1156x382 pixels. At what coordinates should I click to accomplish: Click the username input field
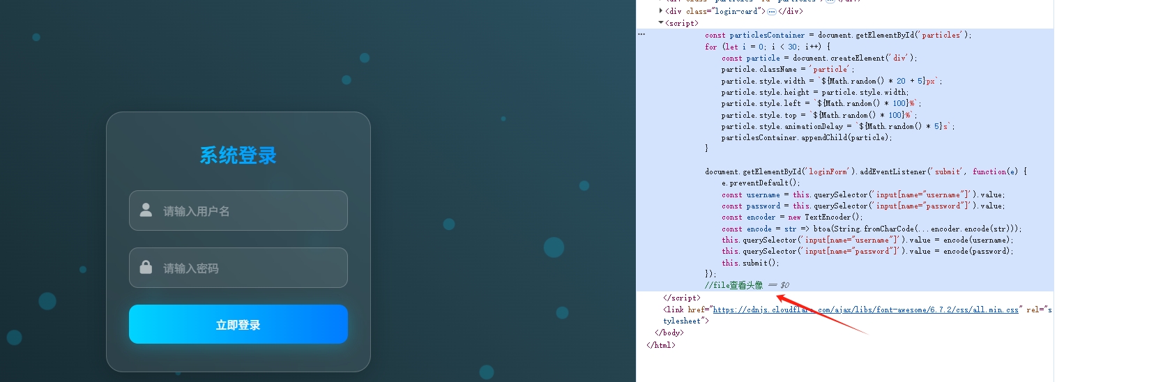tap(238, 211)
